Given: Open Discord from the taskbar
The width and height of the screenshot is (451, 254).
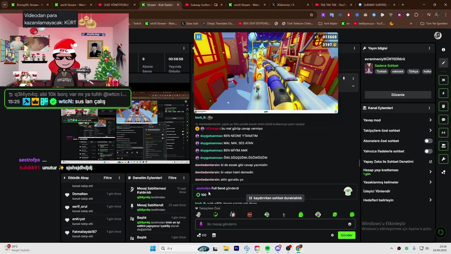Looking at the screenshot, I should click(278, 248).
